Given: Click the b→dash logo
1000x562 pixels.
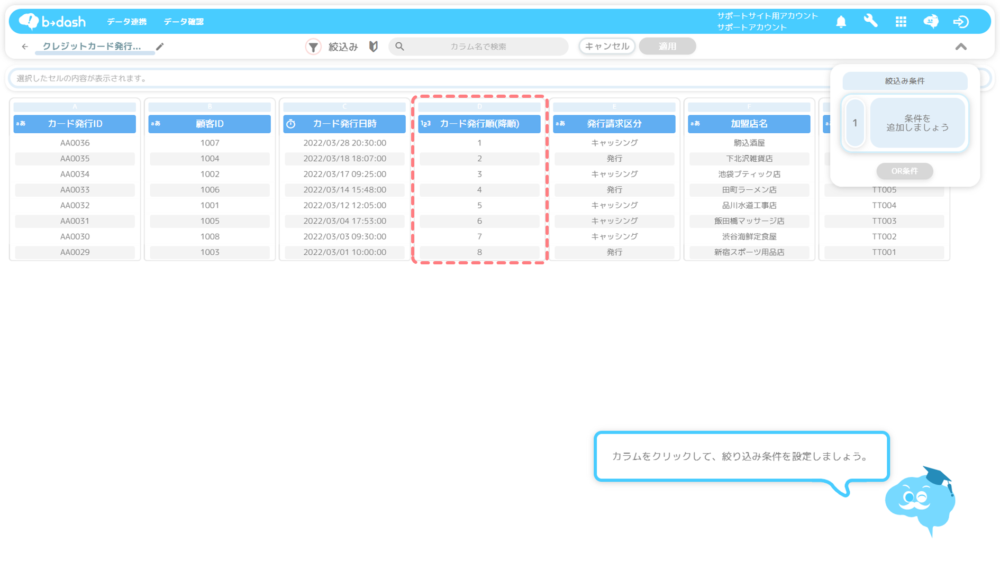Looking at the screenshot, I should pyautogui.click(x=52, y=21).
